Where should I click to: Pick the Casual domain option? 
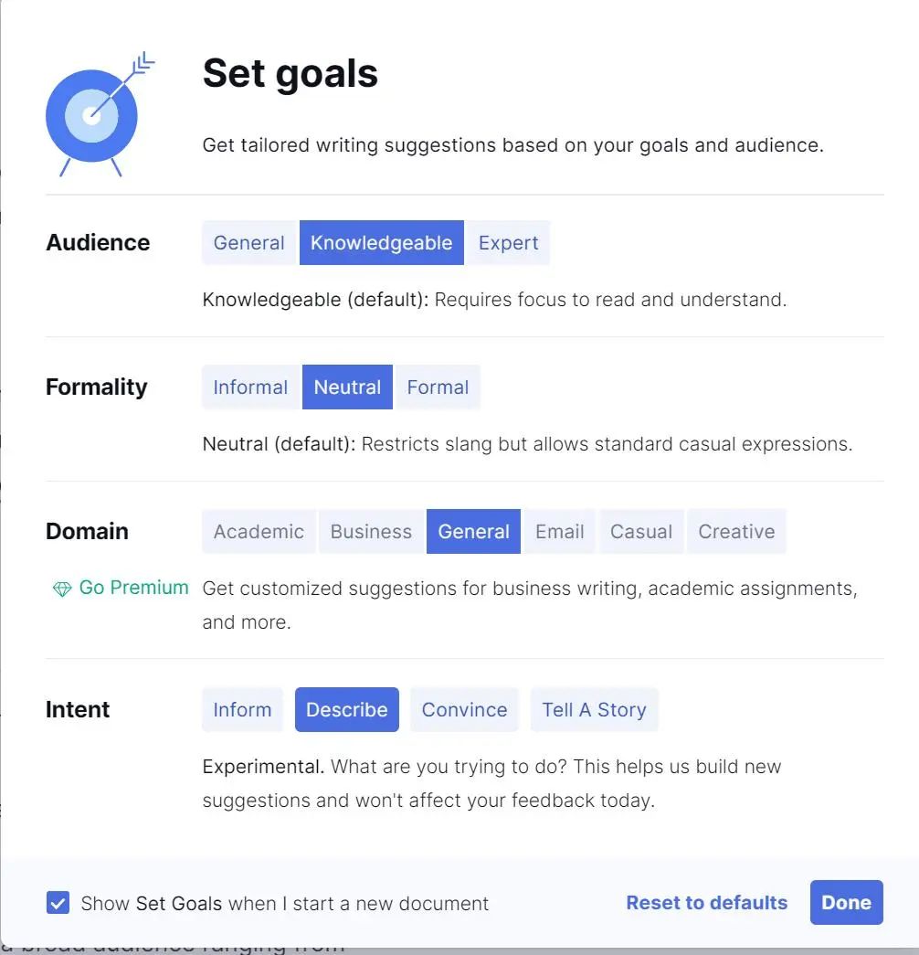[640, 531]
